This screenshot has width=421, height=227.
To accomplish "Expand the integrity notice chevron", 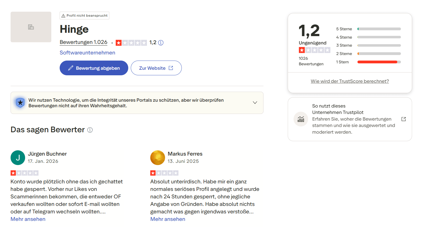I will [x=255, y=103].
